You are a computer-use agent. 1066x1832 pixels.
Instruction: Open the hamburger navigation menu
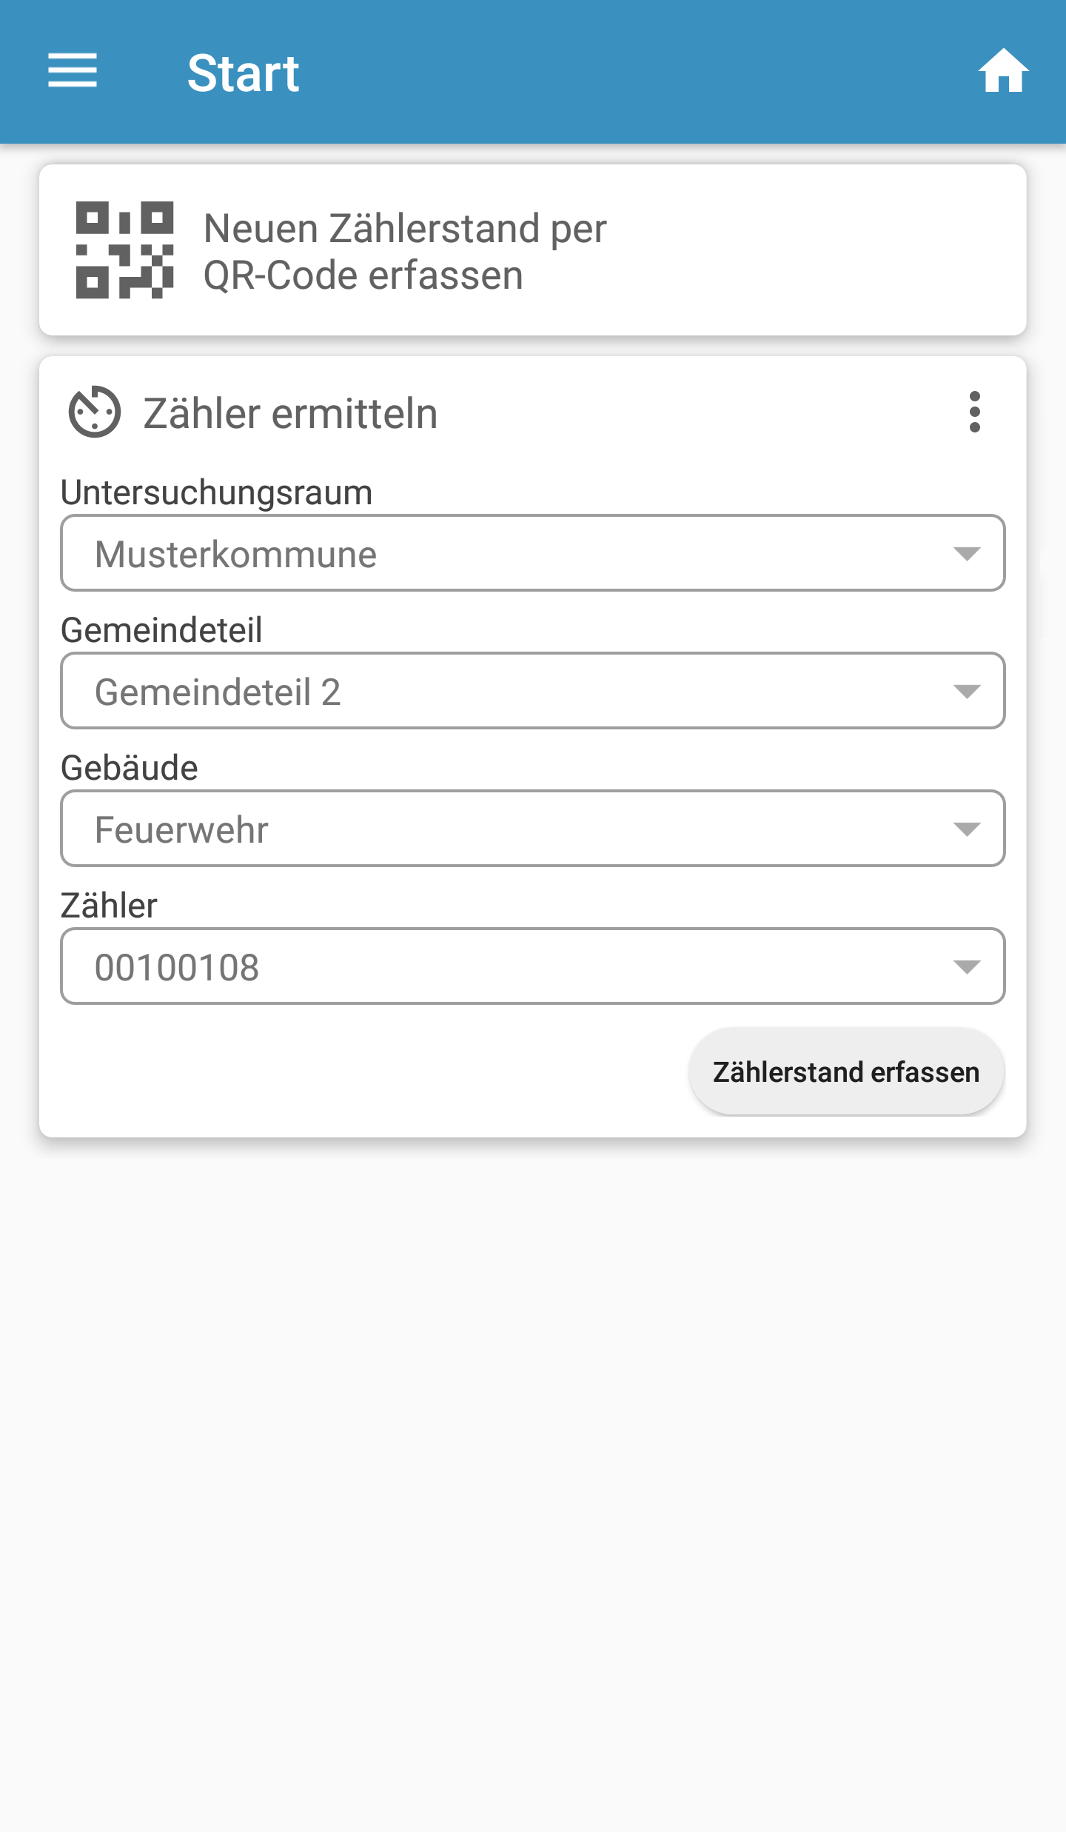point(73,71)
